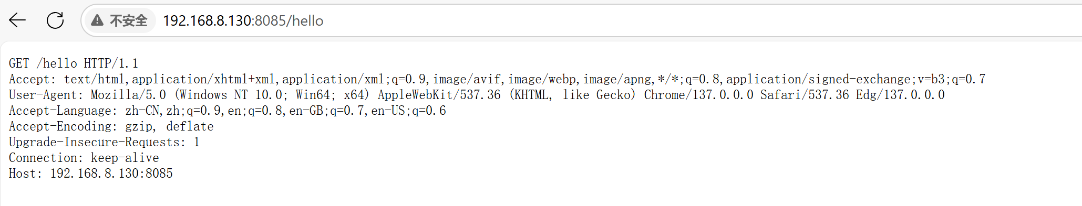The image size is (1082, 206).
Task: Click the Accept-Language: header label
Action: (x=63, y=111)
